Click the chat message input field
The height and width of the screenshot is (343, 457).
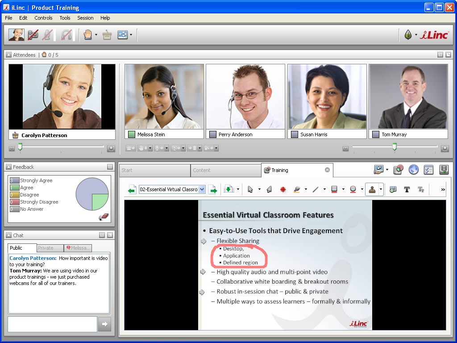click(52, 324)
